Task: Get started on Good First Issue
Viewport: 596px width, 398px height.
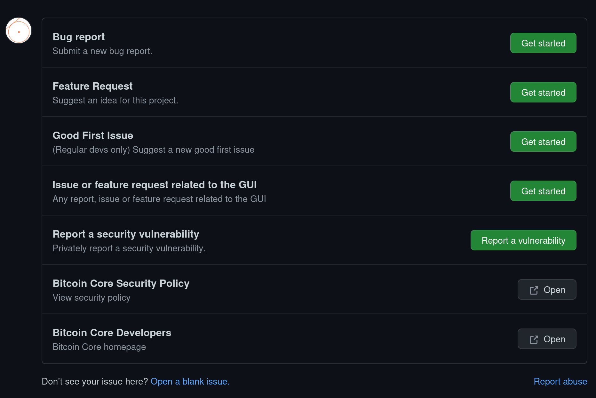Action: [543, 142]
